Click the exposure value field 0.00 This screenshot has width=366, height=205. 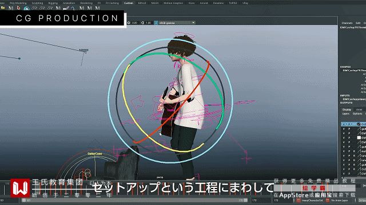click(135, 23)
